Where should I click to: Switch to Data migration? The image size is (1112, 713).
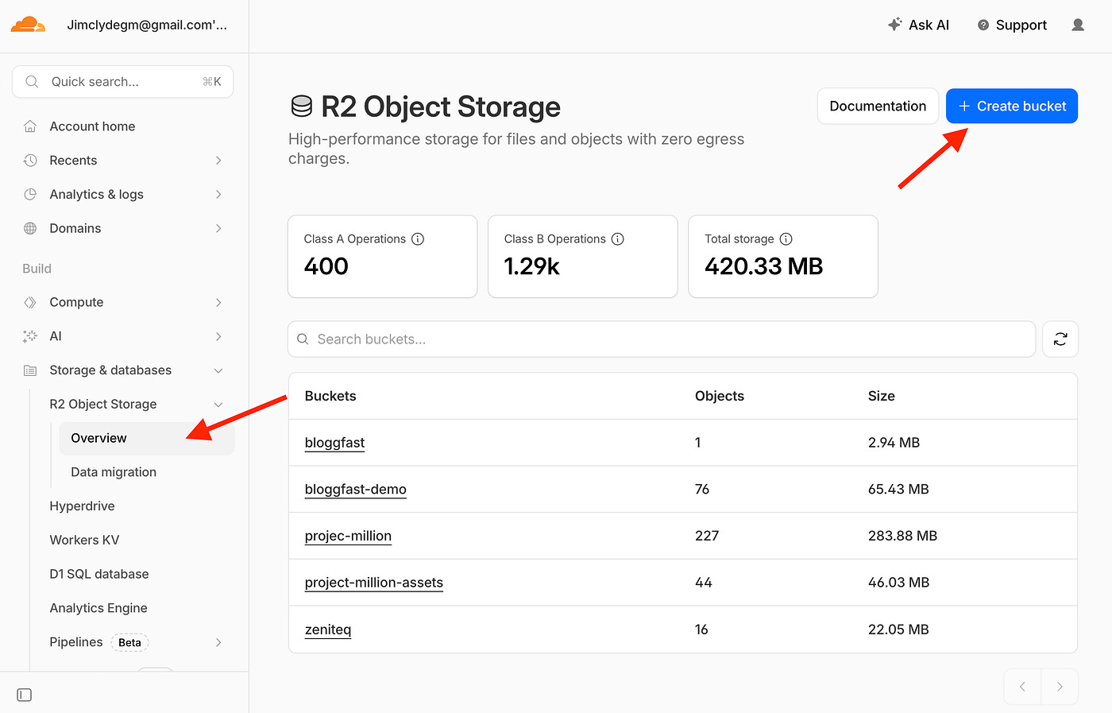pos(114,471)
